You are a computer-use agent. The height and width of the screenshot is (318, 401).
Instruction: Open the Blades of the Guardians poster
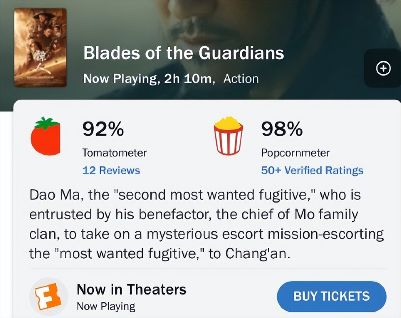click(x=40, y=47)
